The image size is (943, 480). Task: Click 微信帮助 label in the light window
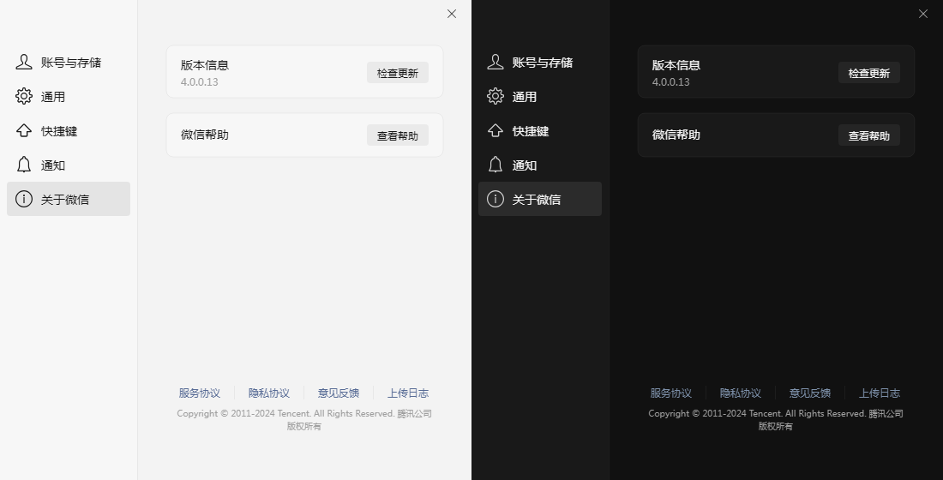pyautogui.click(x=205, y=135)
